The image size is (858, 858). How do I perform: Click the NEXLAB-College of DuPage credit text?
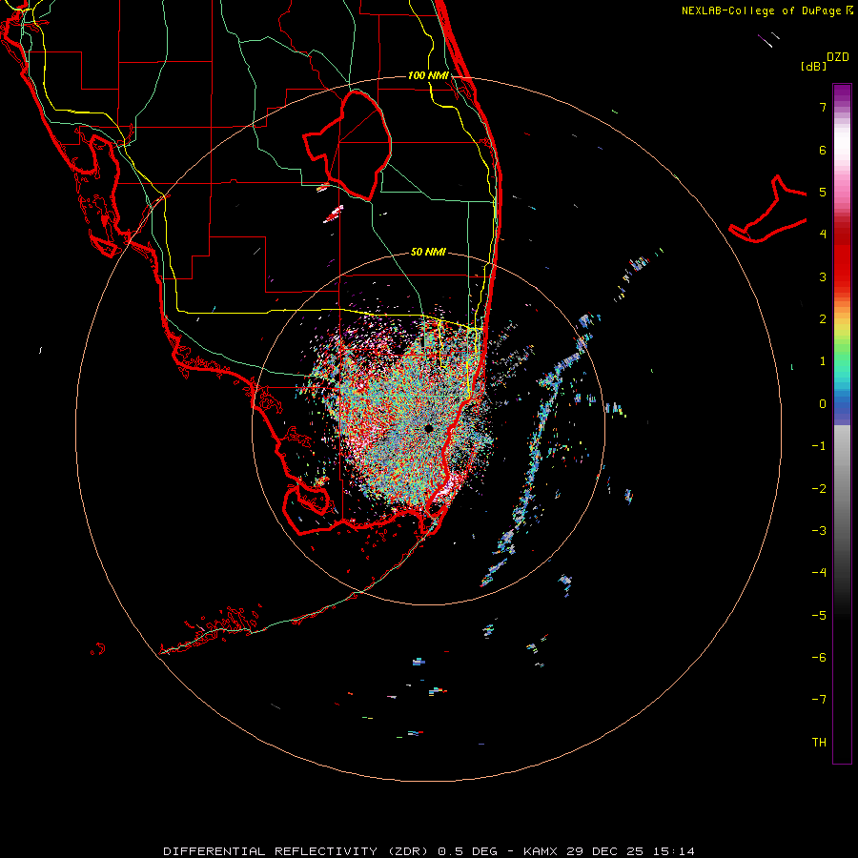click(x=763, y=10)
